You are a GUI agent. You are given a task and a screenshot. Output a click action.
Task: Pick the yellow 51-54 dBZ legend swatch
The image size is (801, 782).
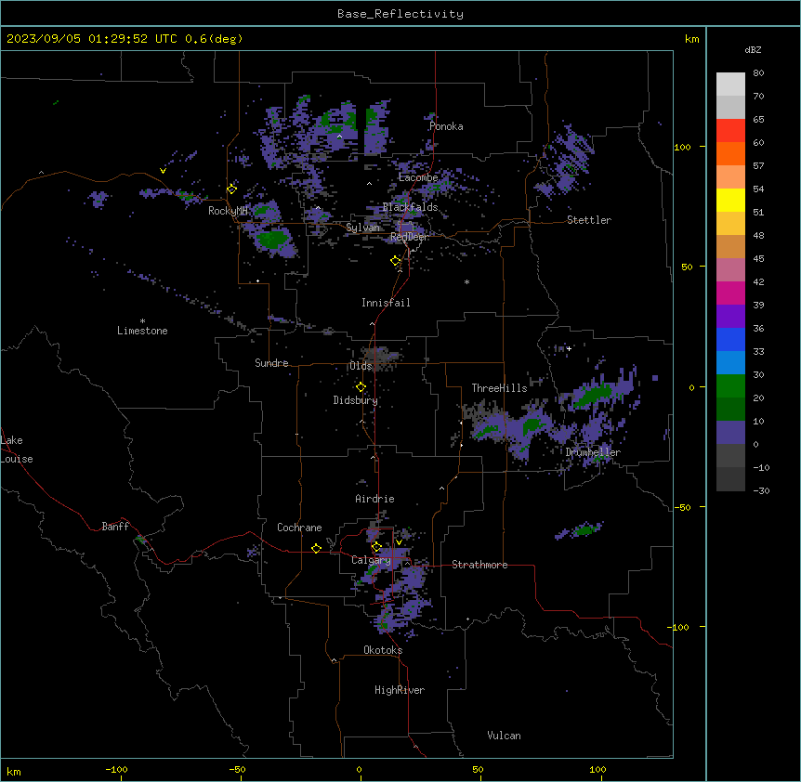[x=730, y=200]
